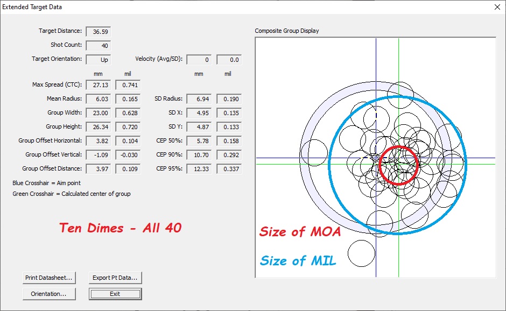Screen dimensions: 506x311
Task: Select Group Offset Vertical mm value -1.09
Action: pyautogui.click(x=99, y=155)
